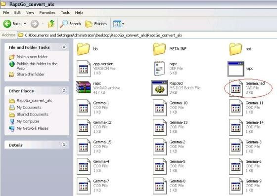Open the net folder icon
This screenshot has height=196, width=277.
coord(235,49)
